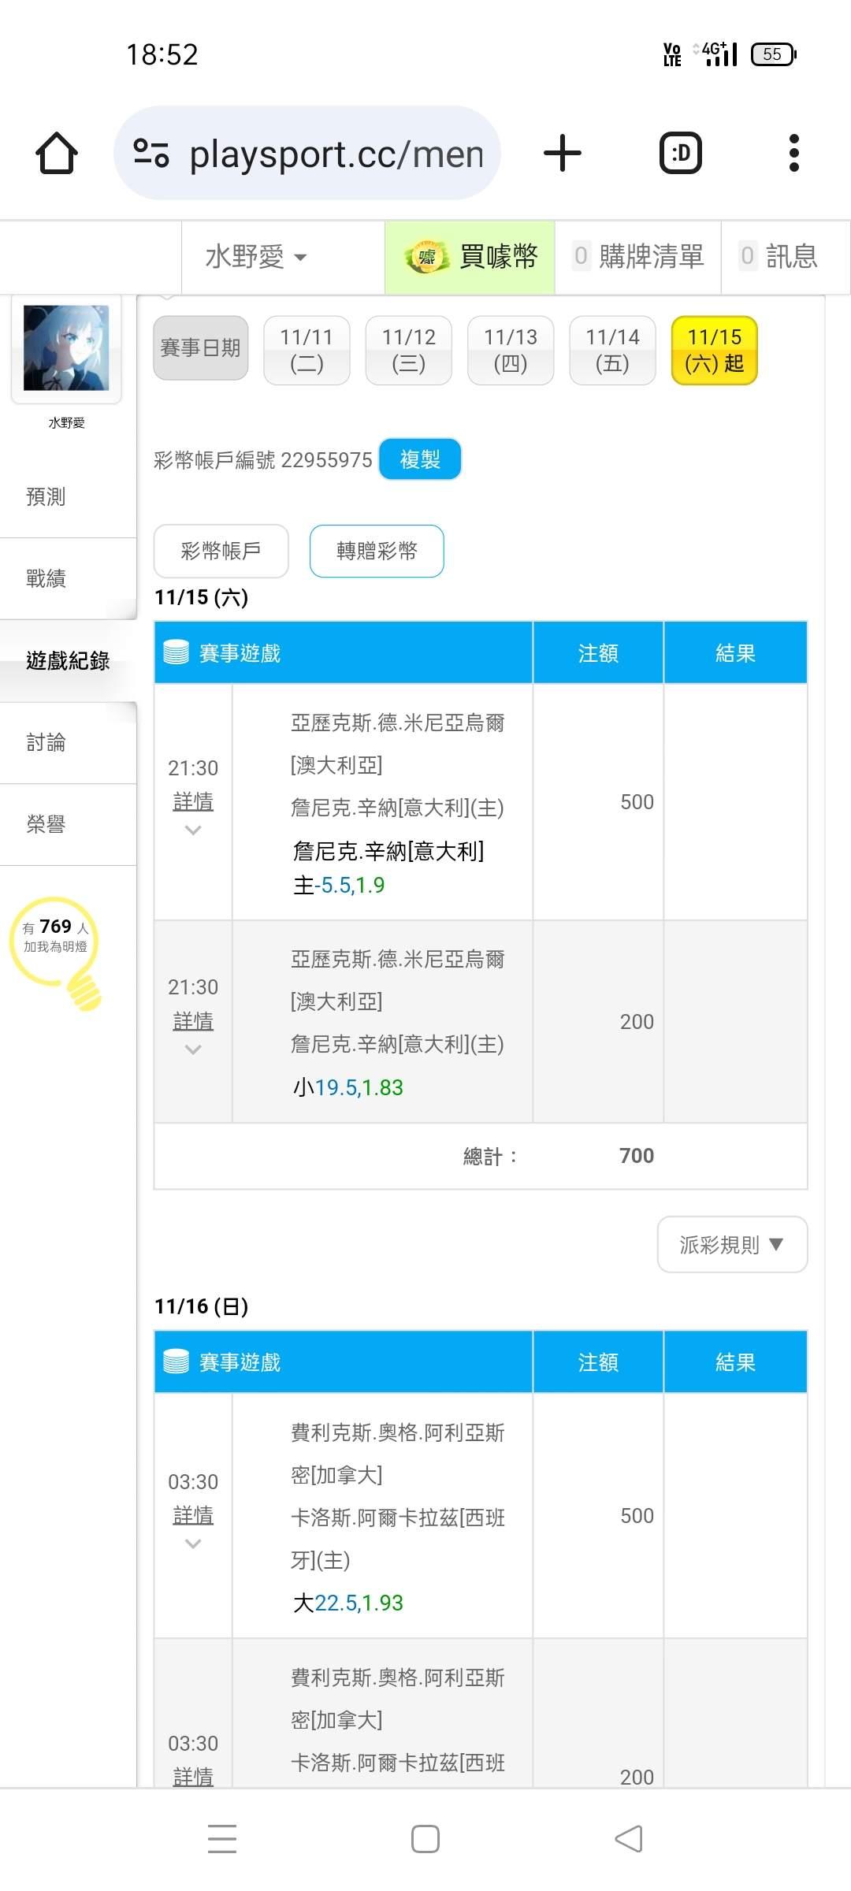This screenshot has width=851, height=1891.
Task: Open a new browser tab
Action: pyautogui.click(x=563, y=153)
